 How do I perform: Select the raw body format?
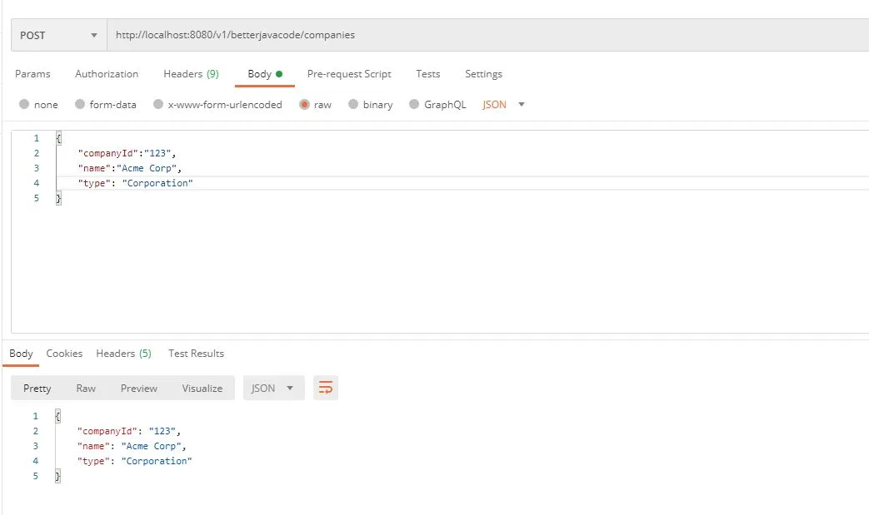pos(316,104)
